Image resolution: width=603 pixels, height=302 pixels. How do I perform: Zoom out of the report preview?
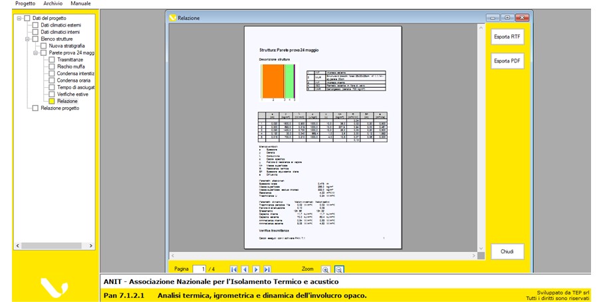tap(338, 269)
